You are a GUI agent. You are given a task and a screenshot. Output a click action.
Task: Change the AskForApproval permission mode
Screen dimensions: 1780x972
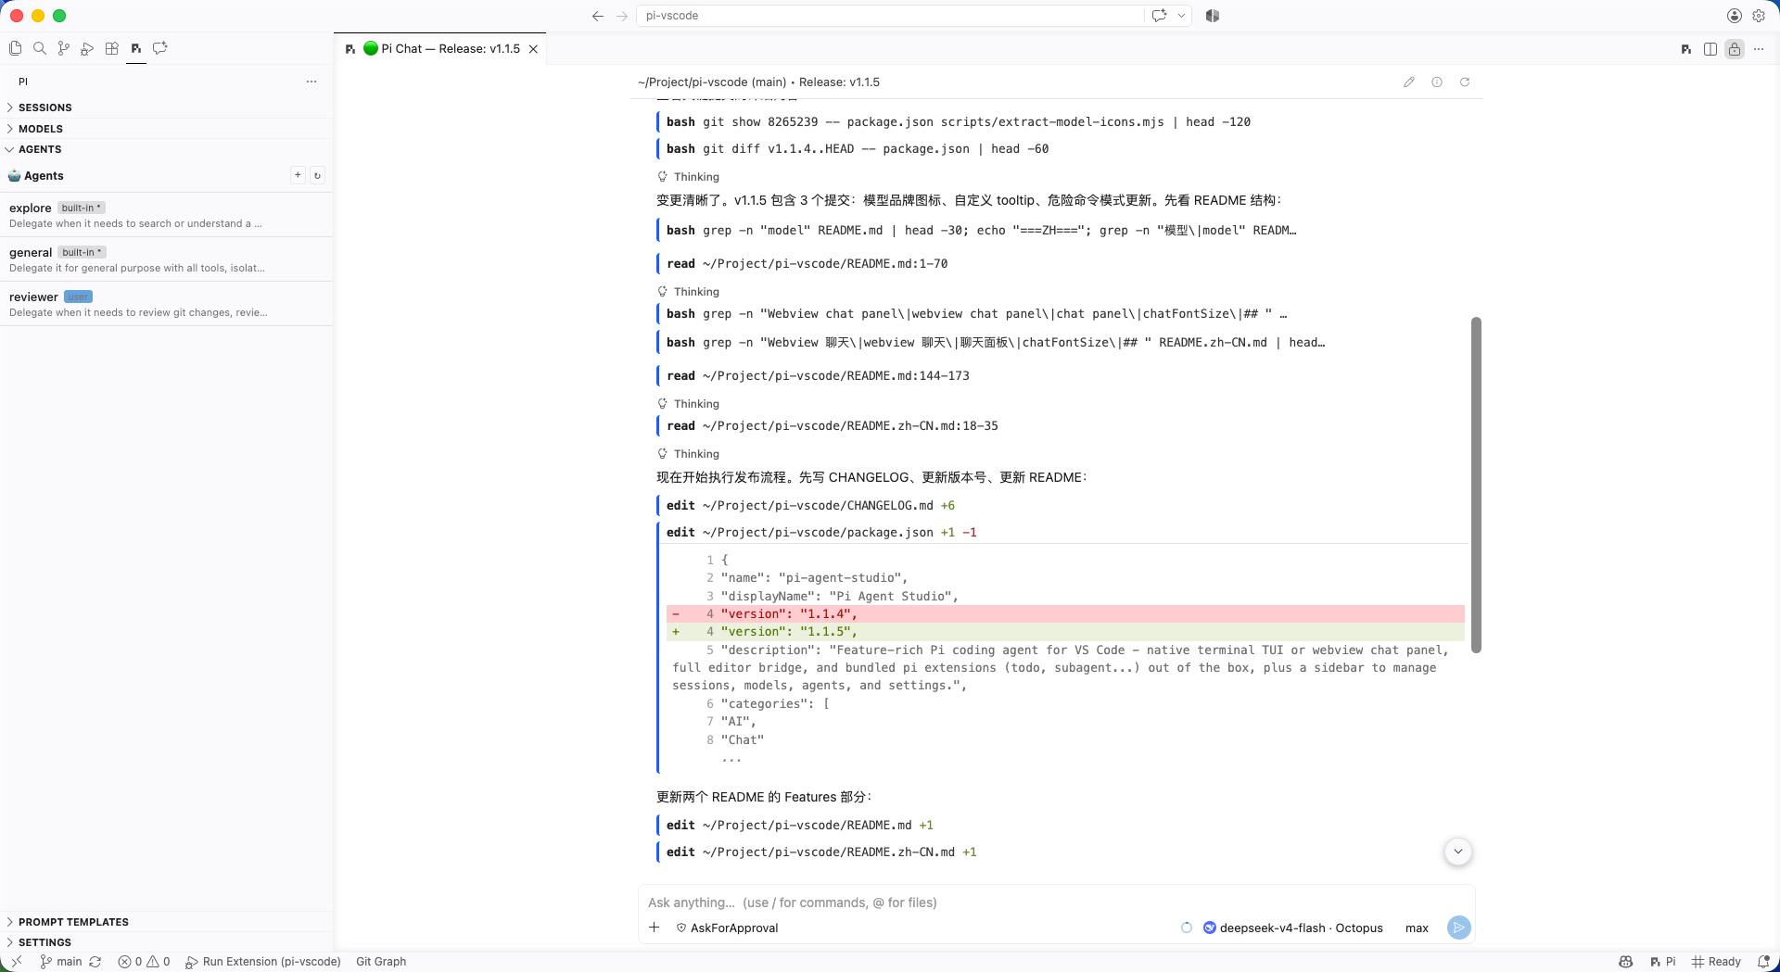pos(727,928)
